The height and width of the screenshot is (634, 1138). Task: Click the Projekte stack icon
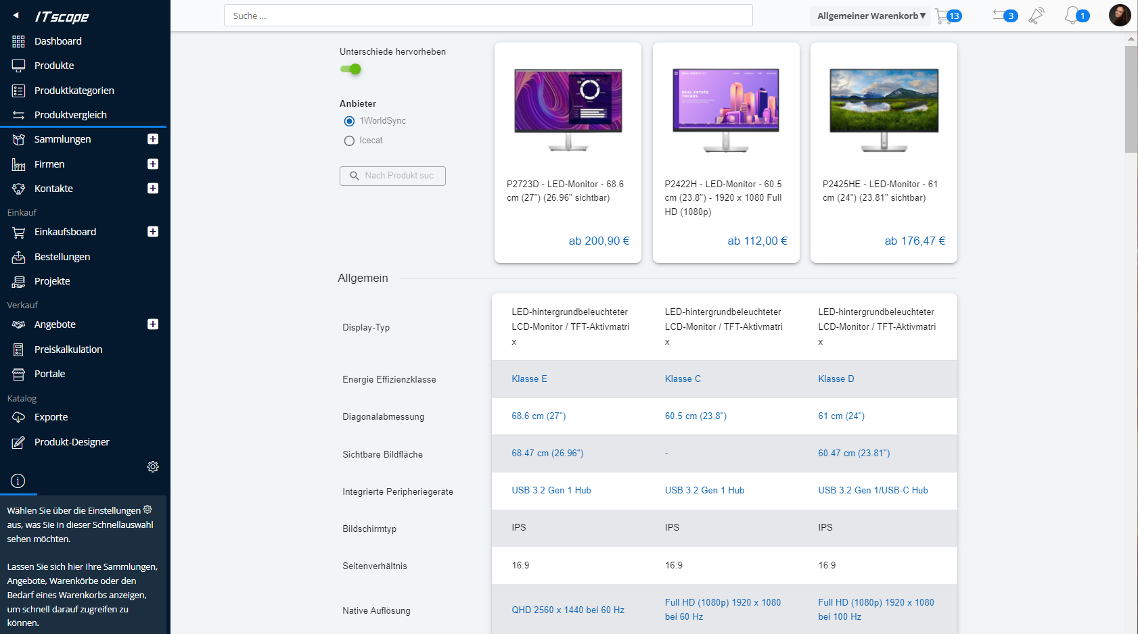(x=18, y=281)
